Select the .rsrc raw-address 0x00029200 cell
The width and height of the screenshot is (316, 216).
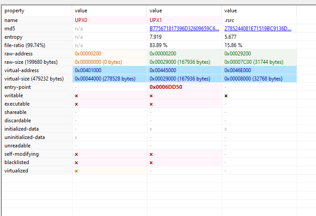pyautogui.click(x=237, y=54)
